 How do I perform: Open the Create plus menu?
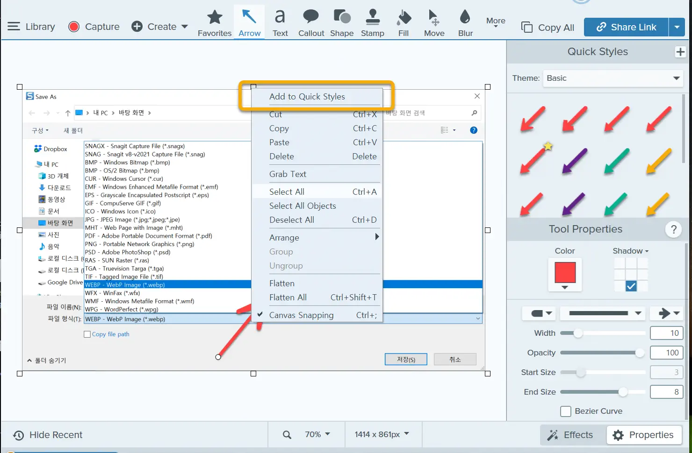click(159, 27)
